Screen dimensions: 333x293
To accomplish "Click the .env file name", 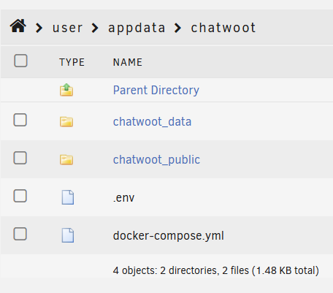I will (123, 198).
